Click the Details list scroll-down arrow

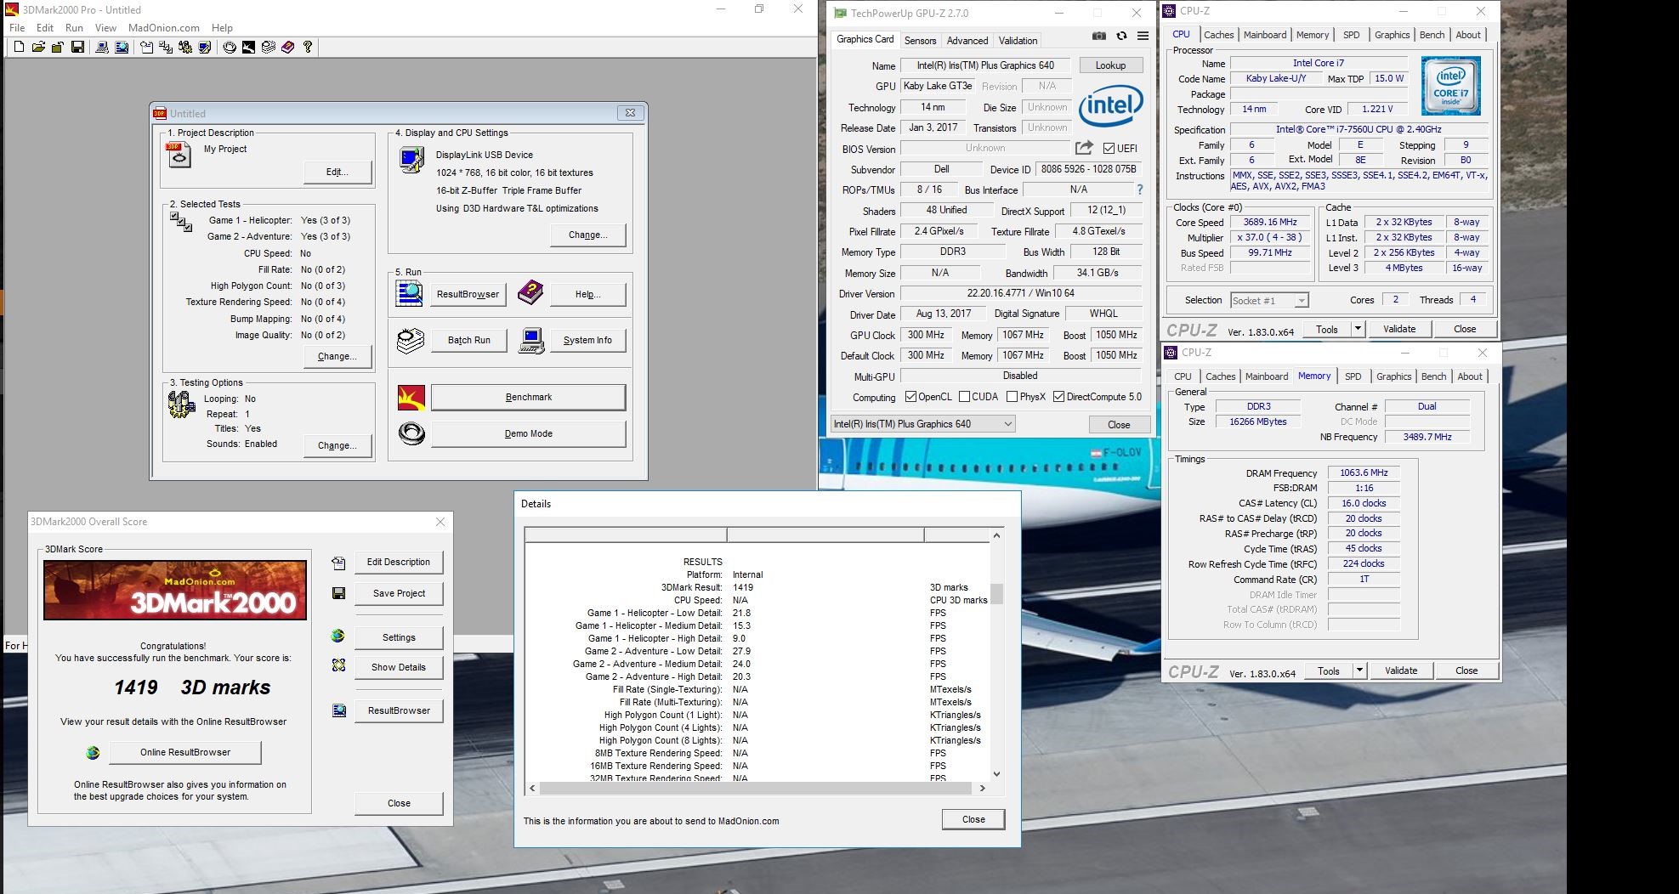[x=996, y=774]
